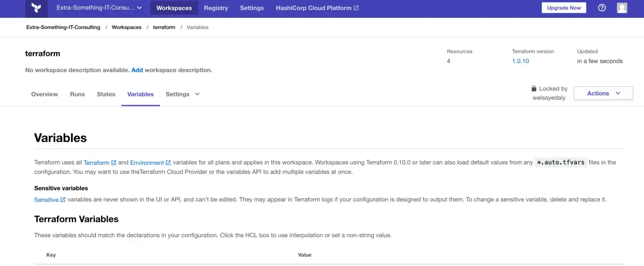The image size is (644, 266).
Task: Switch to the Runs tab
Action: tap(77, 94)
